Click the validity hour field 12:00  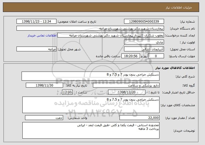pyautogui.click(x=67, y=92)
